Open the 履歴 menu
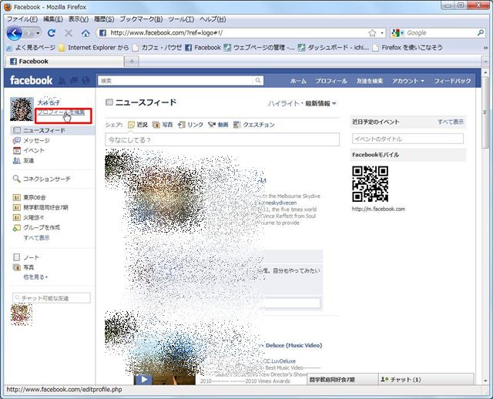 (x=104, y=19)
